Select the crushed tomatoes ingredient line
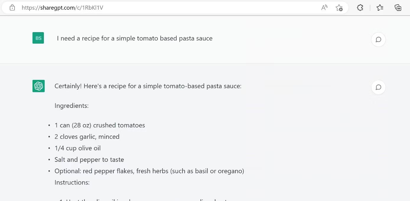 [x=100, y=125]
